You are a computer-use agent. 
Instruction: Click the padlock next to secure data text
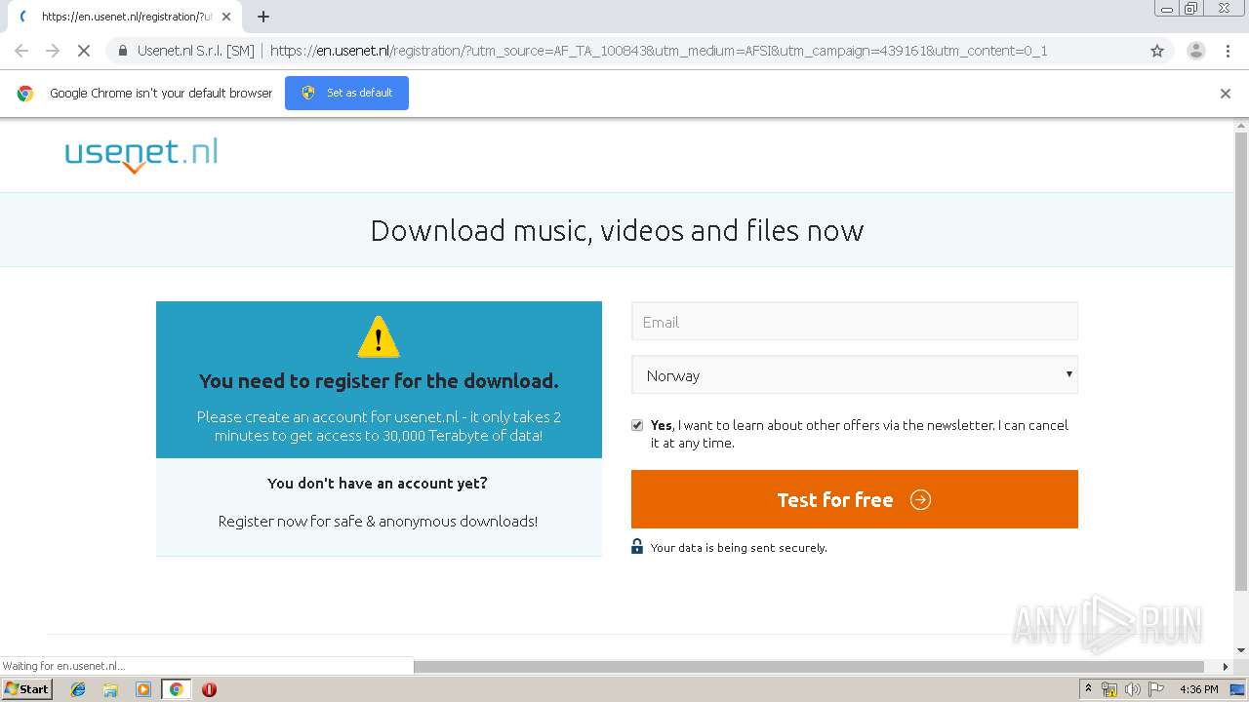click(637, 547)
